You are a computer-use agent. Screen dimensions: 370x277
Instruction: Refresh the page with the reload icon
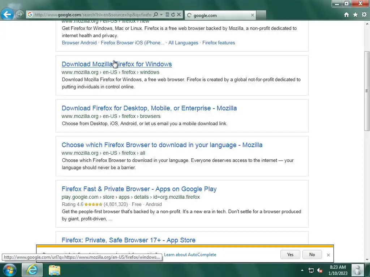point(173,14)
